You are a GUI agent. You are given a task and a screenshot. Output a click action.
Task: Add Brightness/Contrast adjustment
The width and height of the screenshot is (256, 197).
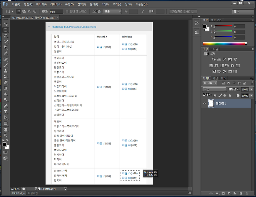214,59
